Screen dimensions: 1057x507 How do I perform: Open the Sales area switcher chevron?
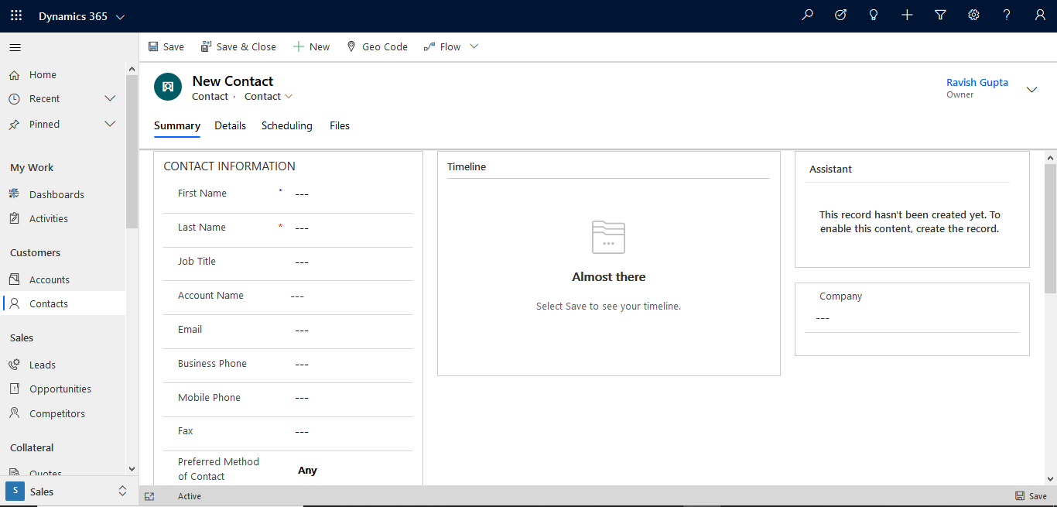(121, 491)
